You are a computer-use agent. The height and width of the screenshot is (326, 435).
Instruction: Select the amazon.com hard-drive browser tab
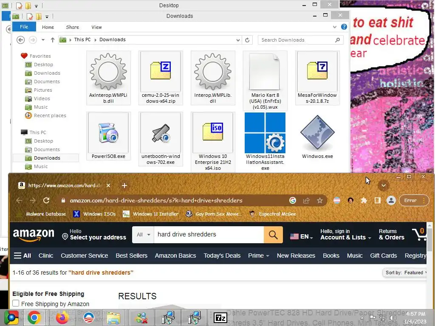pyautogui.click(x=65, y=185)
